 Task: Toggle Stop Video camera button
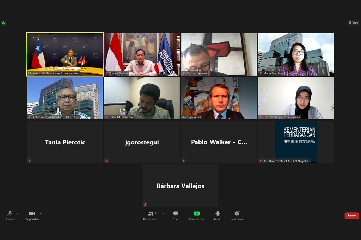[x=32, y=213]
